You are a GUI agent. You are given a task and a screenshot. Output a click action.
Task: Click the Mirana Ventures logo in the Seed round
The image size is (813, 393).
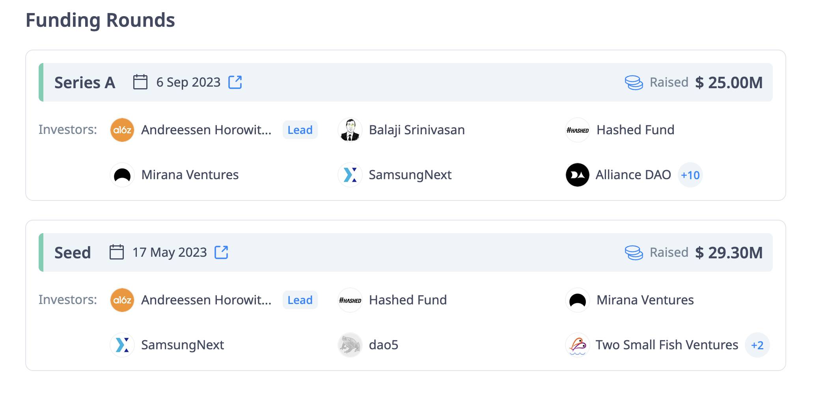[578, 300]
